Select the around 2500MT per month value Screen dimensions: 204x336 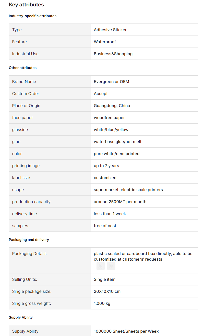[x=120, y=202]
